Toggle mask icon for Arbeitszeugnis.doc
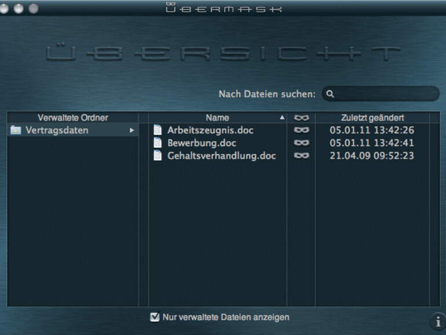Viewport: 446px width, 335px height. tap(302, 130)
